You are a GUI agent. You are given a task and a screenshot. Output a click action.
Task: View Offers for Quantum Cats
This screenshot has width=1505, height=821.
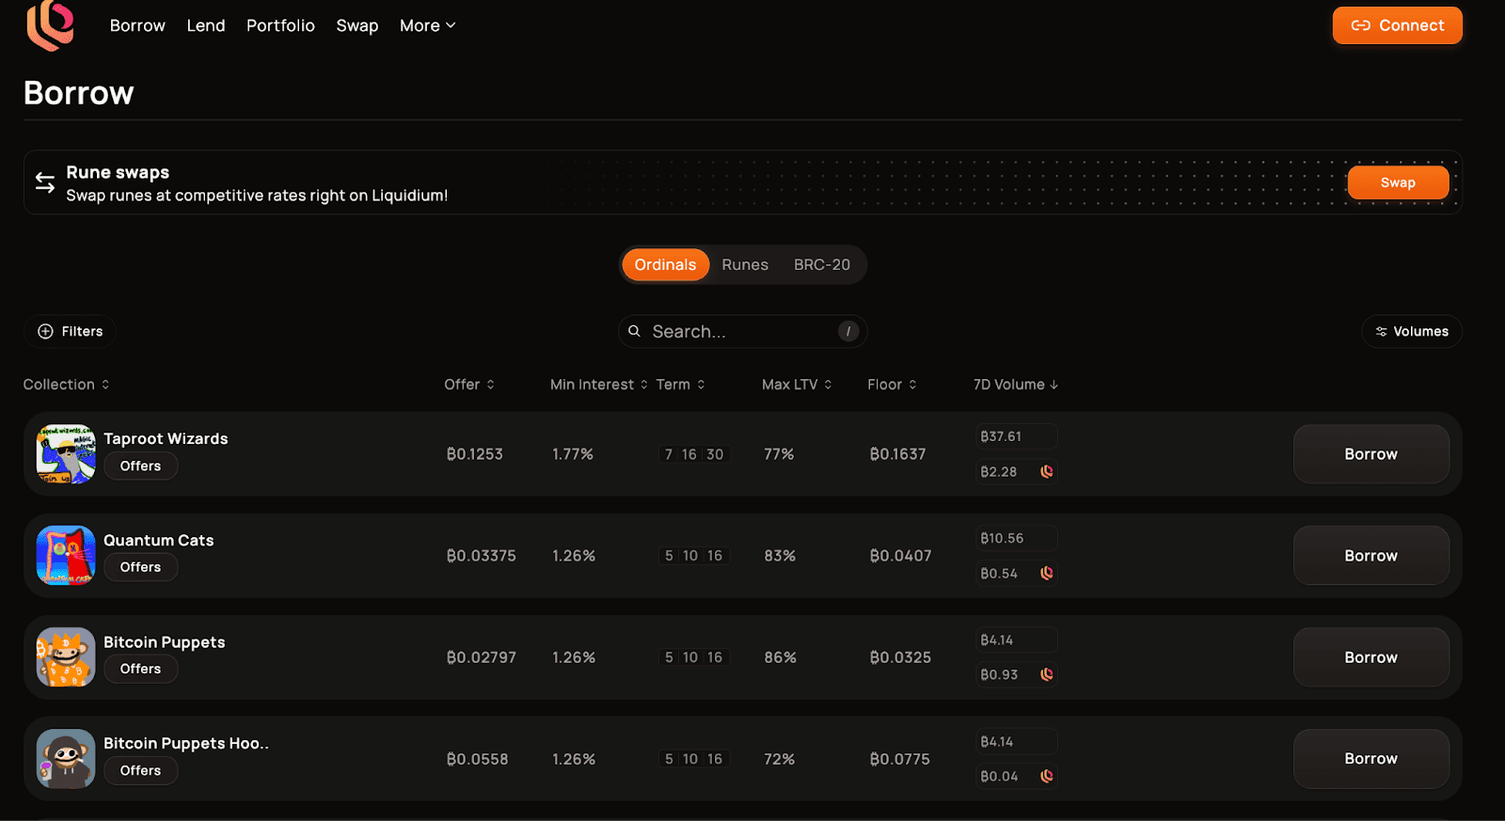tap(140, 568)
